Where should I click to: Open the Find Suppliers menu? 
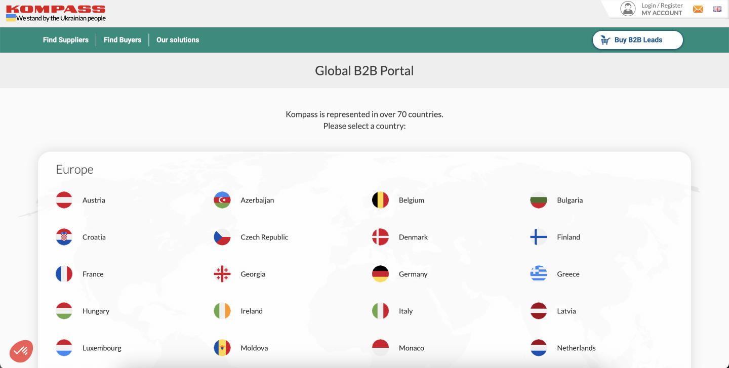pyautogui.click(x=66, y=40)
